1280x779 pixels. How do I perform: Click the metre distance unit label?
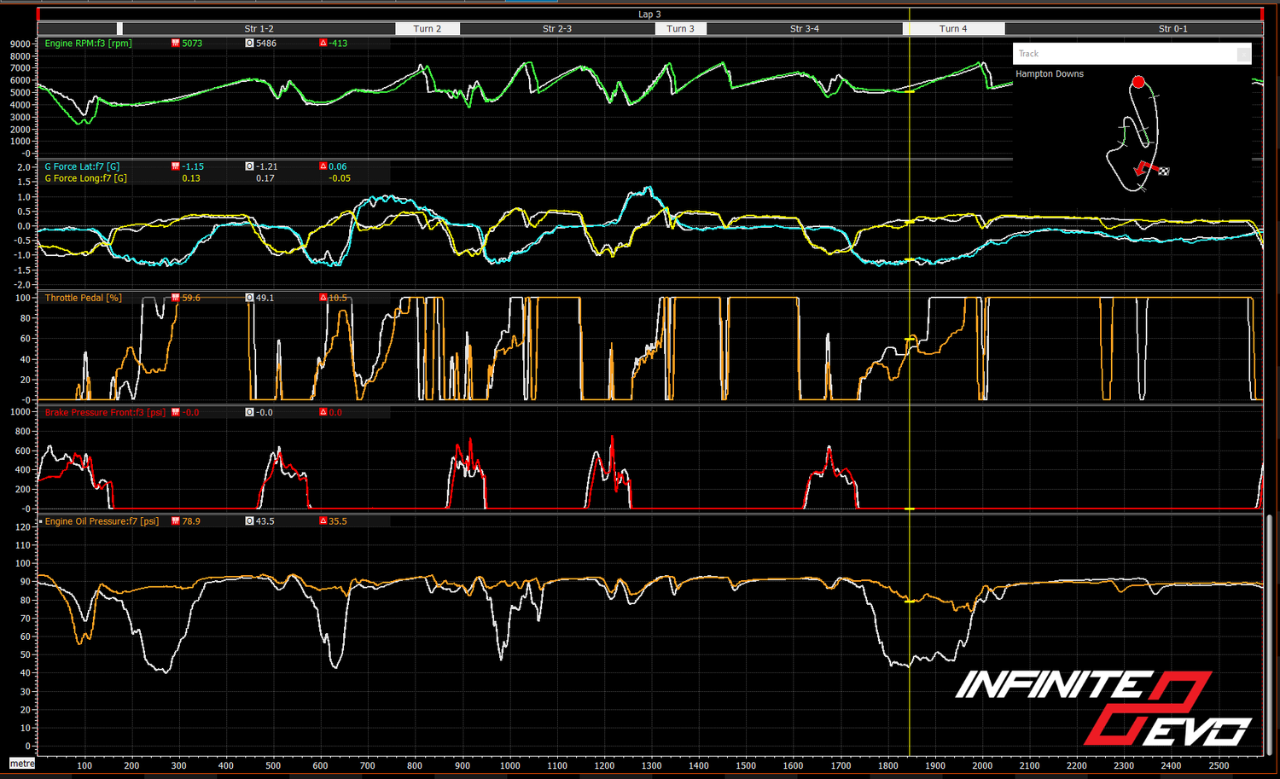(22, 764)
